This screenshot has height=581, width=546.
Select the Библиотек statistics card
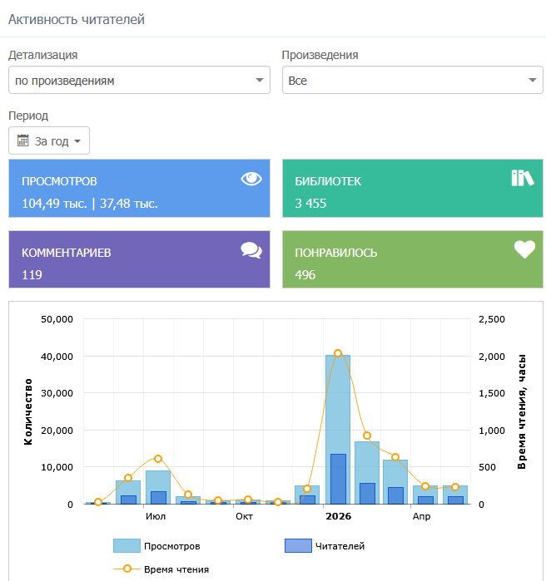(413, 188)
